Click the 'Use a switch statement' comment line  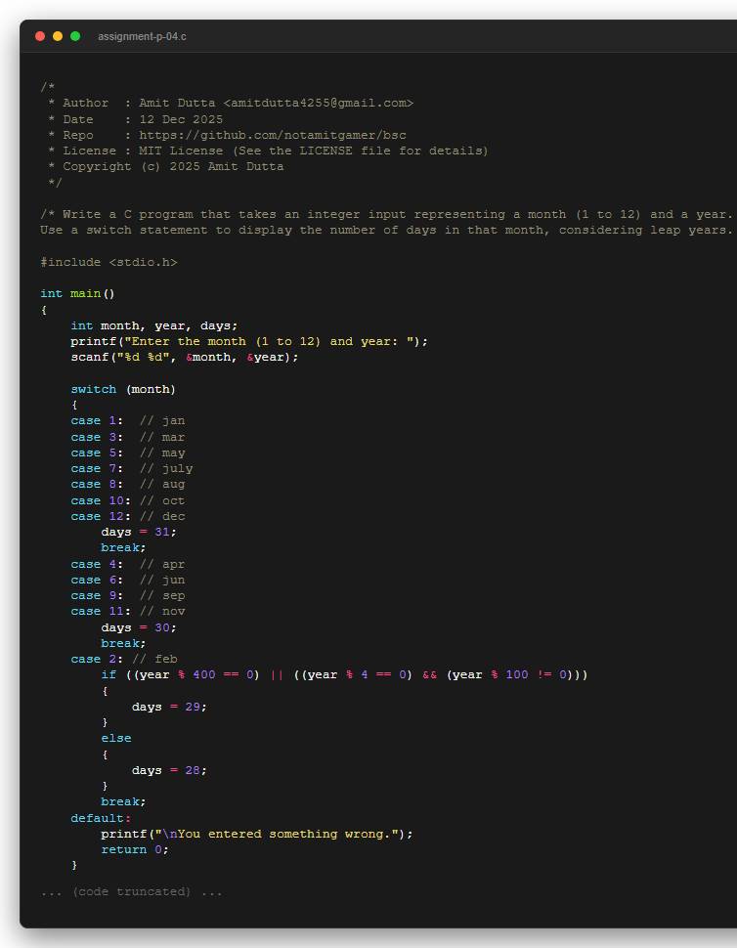pos(387,230)
